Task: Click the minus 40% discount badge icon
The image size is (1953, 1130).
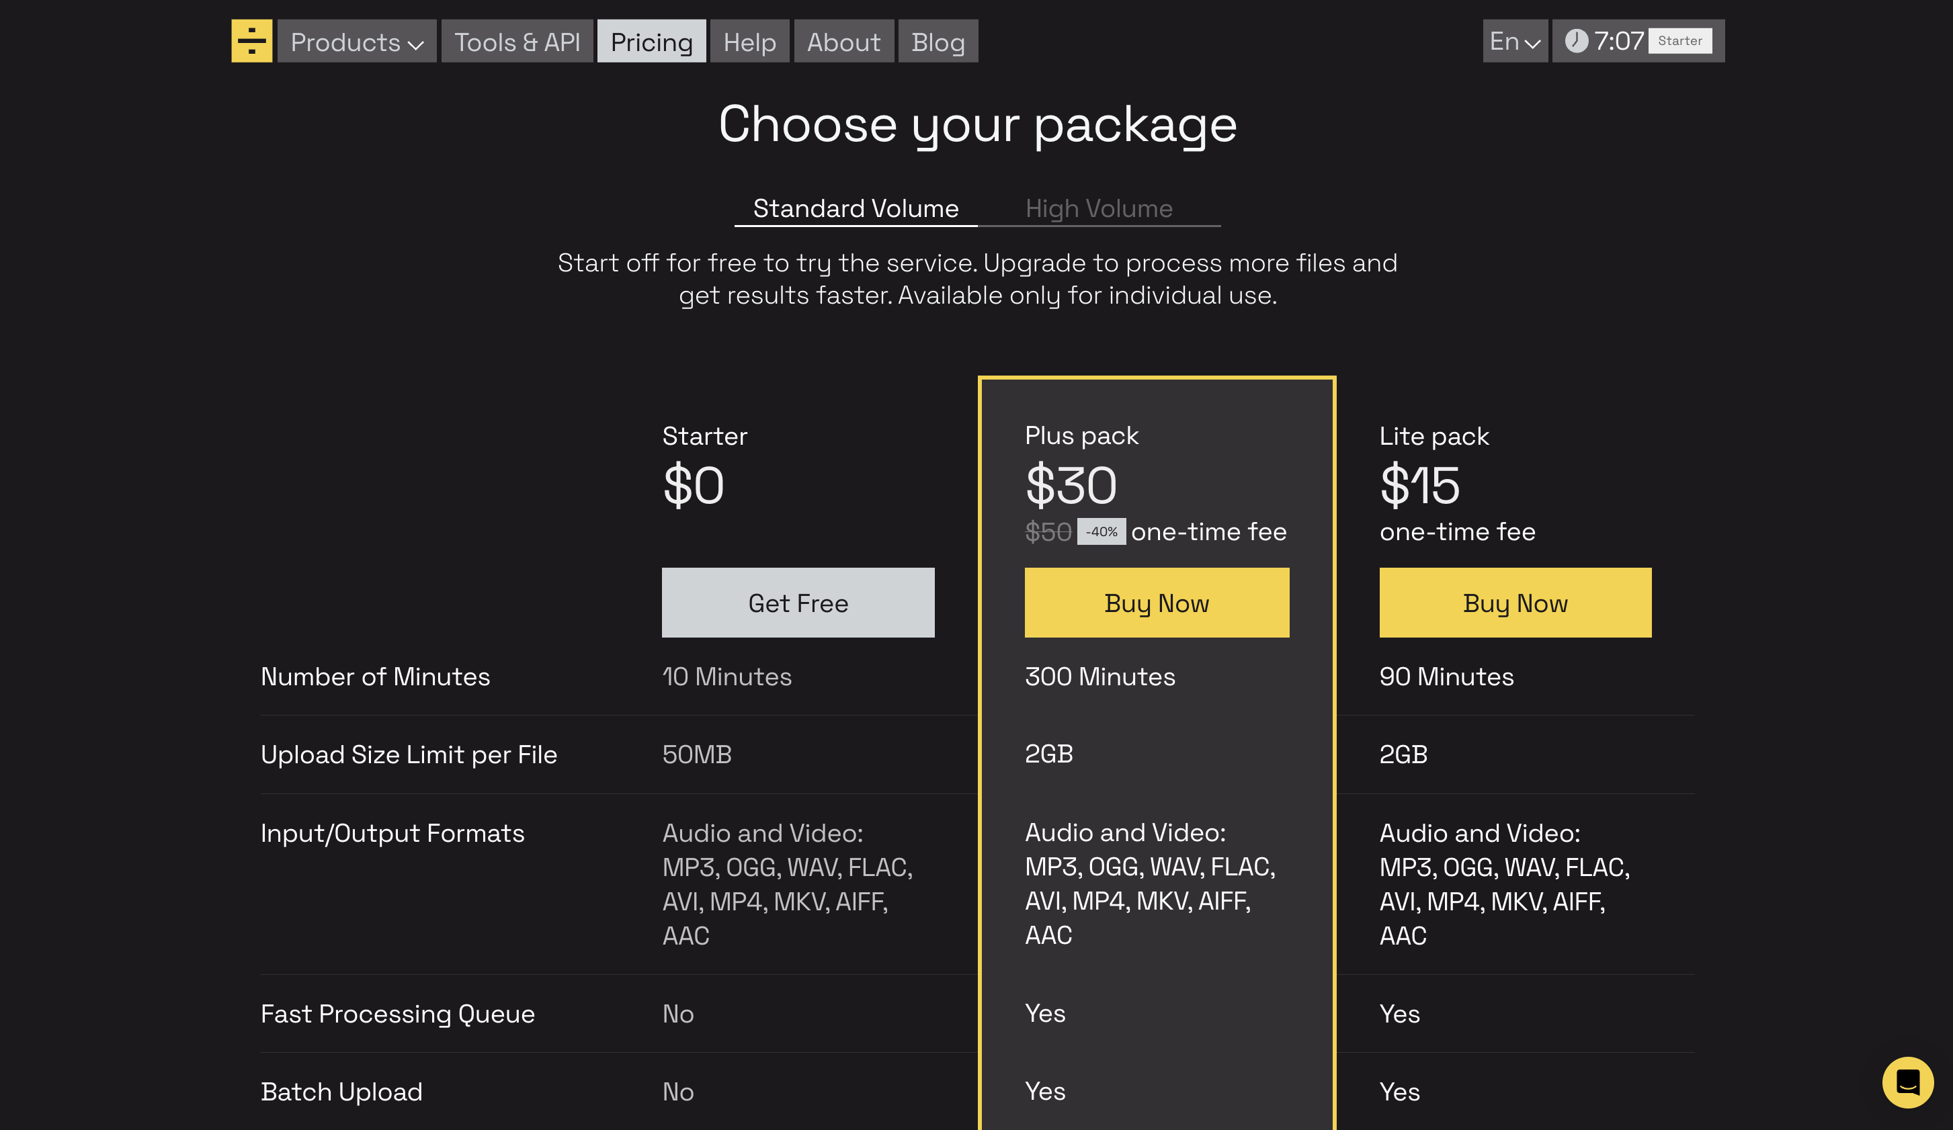Action: point(1104,529)
